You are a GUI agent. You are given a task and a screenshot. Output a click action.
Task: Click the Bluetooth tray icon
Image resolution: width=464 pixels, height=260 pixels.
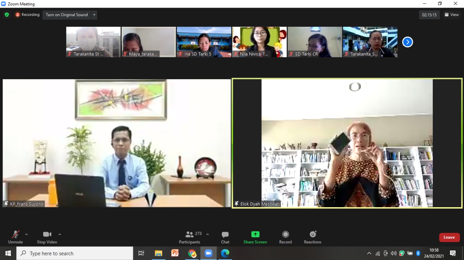(418, 253)
